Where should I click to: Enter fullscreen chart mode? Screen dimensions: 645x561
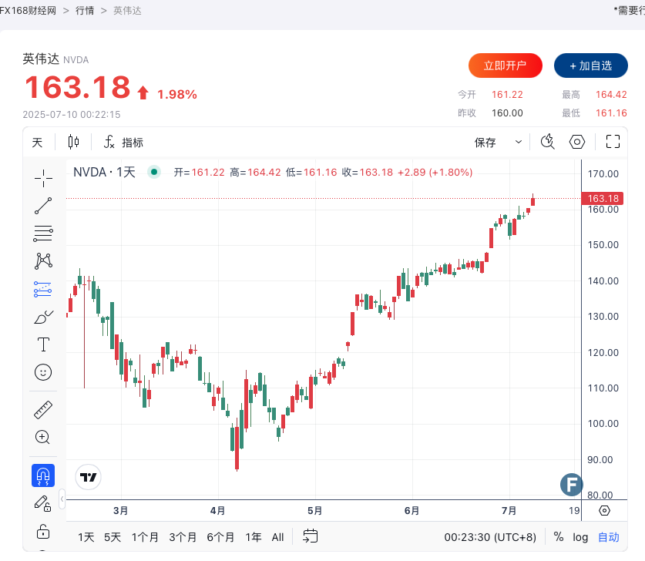[613, 142]
